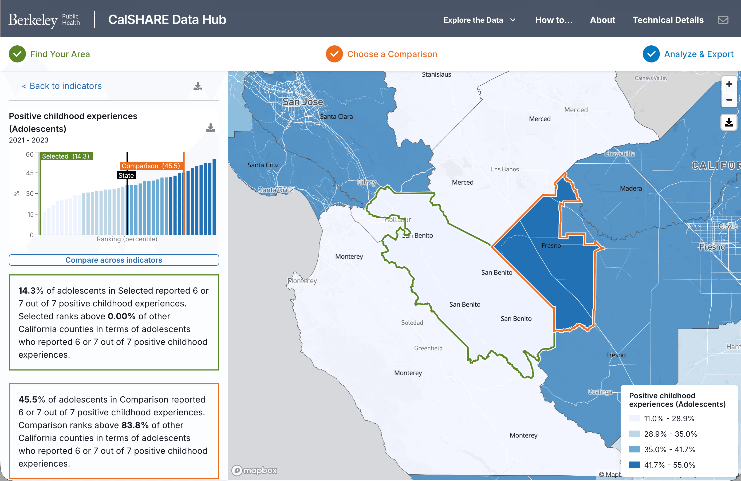Click the blue Analyze & Export checkmark
741x481 pixels.
(x=651, y=54)
